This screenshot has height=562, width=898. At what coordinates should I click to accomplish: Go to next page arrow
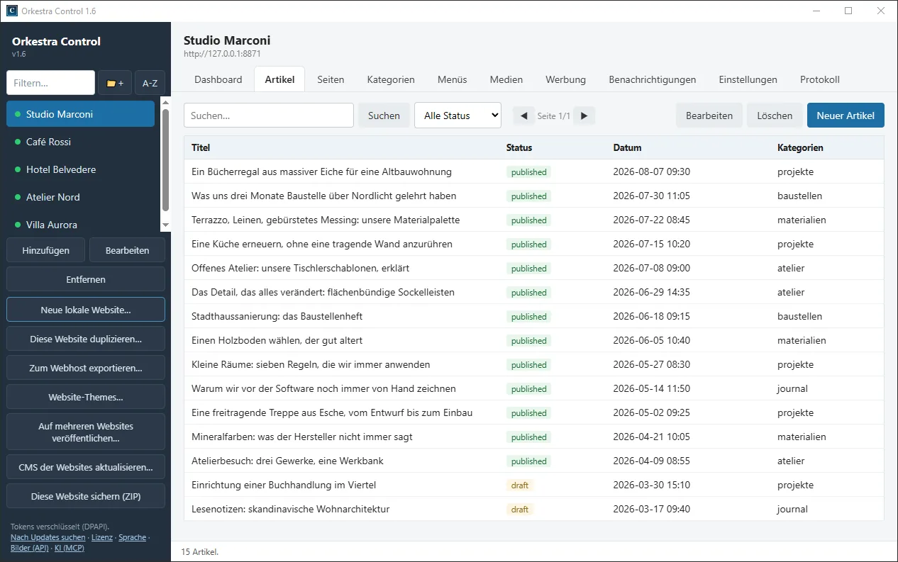pyautogui.click(x=584, y=116)
